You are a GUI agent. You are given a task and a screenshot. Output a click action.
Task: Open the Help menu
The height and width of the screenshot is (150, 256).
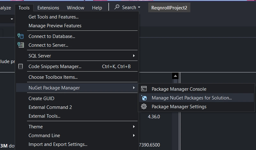pos(97,7)
